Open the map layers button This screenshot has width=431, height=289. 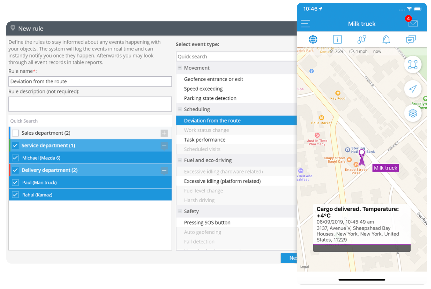[413, 113]
